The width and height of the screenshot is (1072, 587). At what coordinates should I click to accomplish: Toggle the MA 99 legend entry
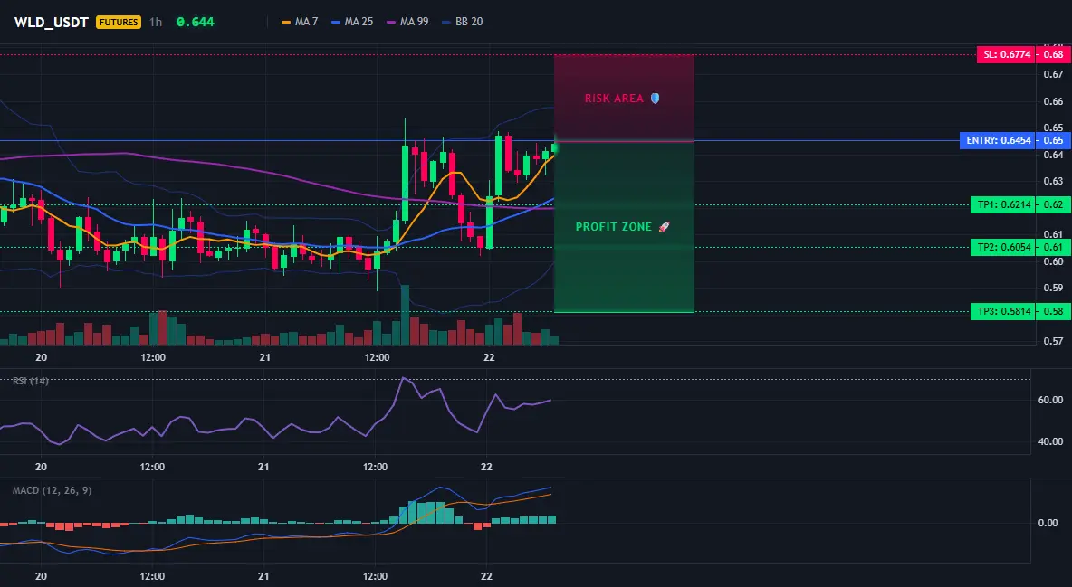coord(407,22)
